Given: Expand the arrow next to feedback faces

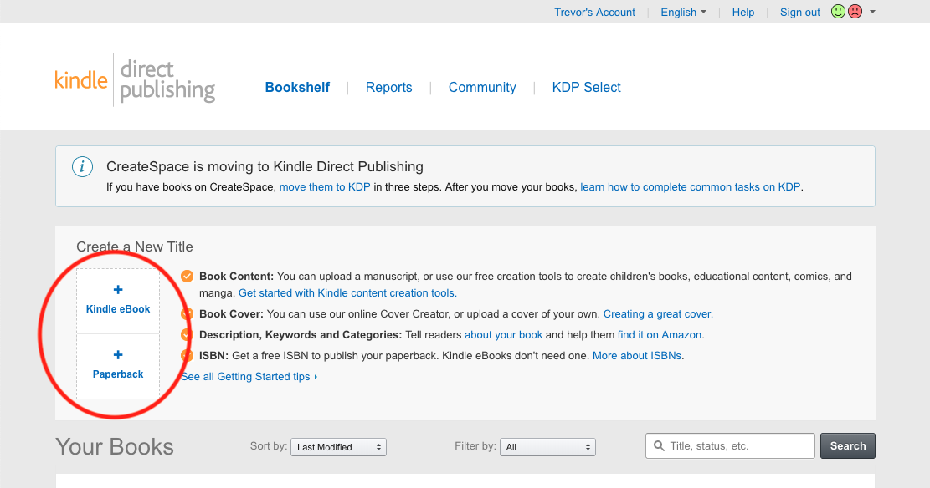Looking at the screenshot, I should pyautogui.click(x=873, y=13).
